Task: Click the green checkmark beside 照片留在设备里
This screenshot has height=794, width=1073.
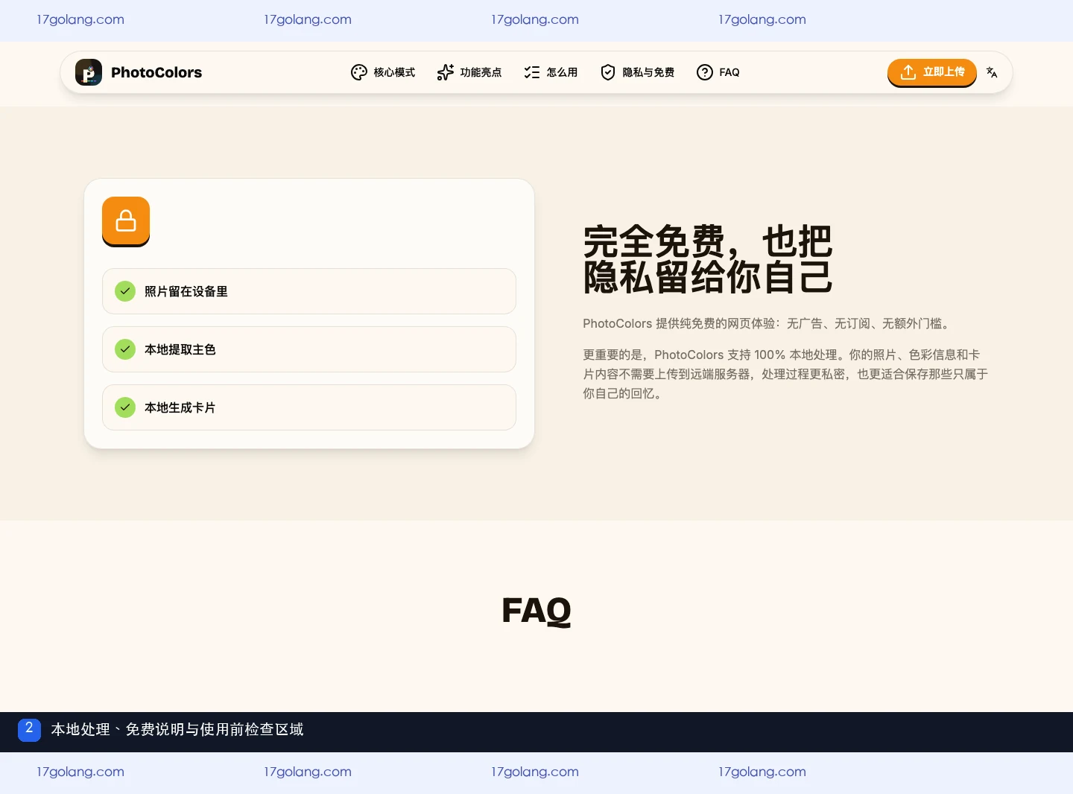Action: tap(125, 291)
